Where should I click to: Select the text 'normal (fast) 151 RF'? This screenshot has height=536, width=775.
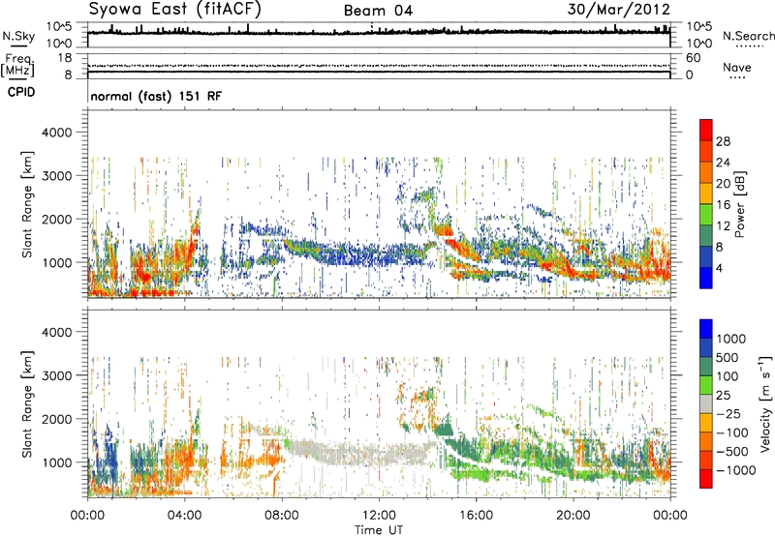pyautogui.click(x=156, y=96)
